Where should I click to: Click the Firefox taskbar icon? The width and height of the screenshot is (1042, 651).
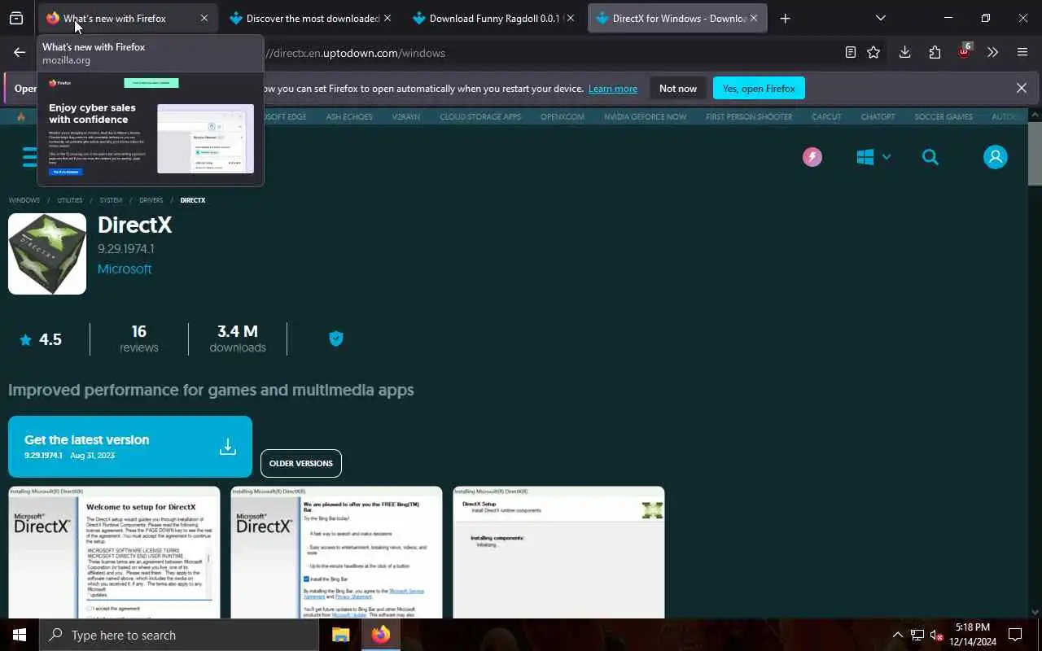(381, 635)
